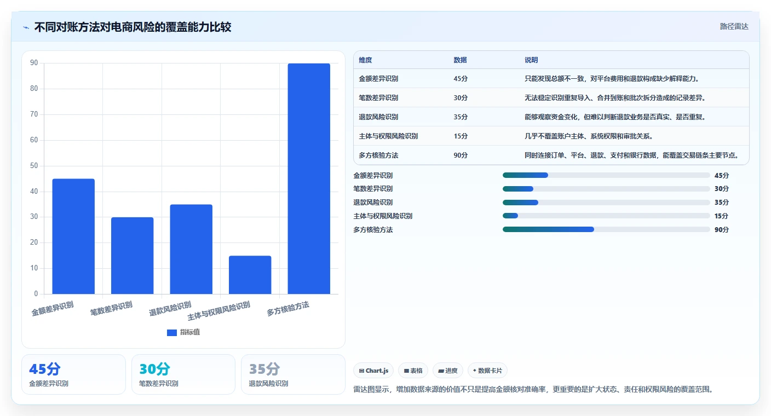Click the page title 不同对账方法对电商风险的覆盖能力比较
771x416 pixels.
click(x=133, y=27)
